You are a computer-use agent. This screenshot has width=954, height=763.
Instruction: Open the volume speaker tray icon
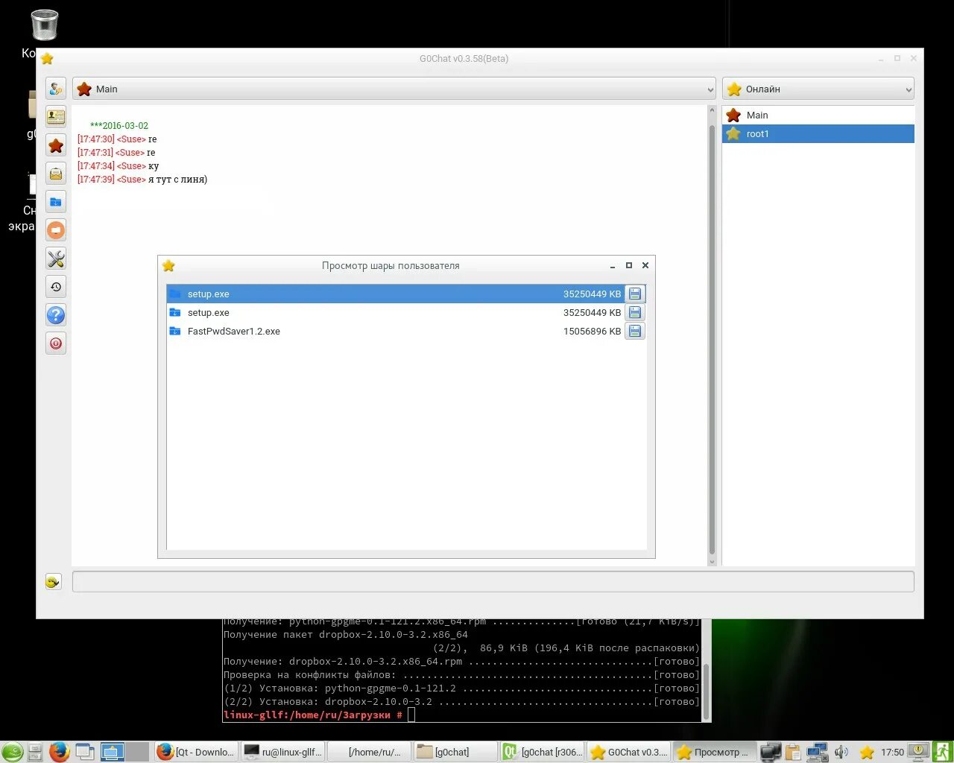[x=841, y=752]
